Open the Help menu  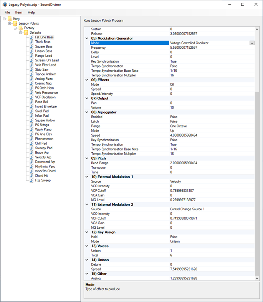coord(31,12)
